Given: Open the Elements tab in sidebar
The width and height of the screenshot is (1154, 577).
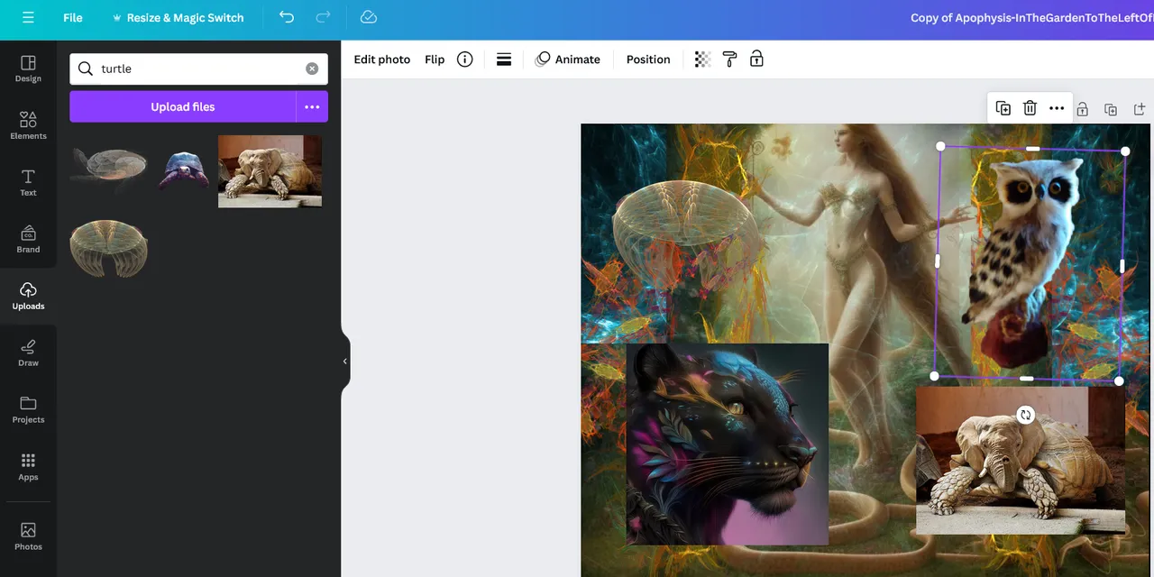Looking at the screenshot, I should [28, 125].
